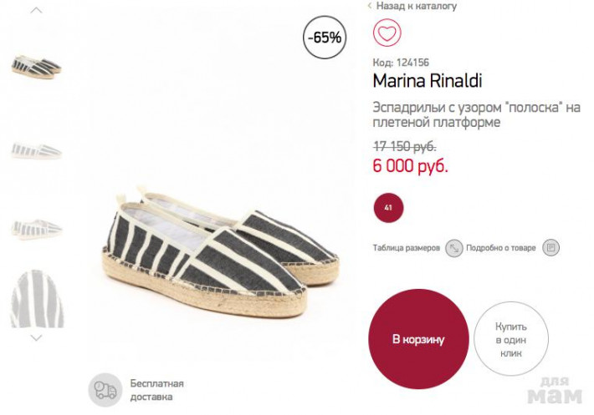Select shoe size 41
594x415 pixels.
pos(387,206)
